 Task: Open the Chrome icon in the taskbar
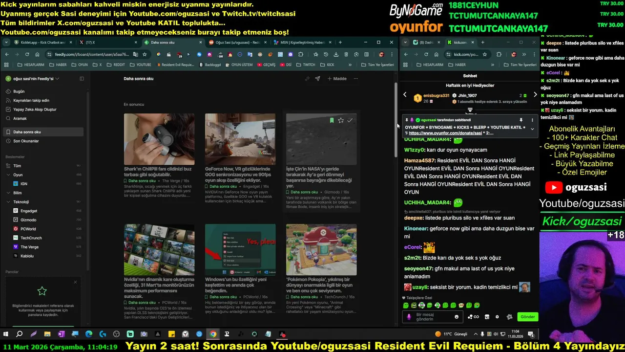(213, 334)
